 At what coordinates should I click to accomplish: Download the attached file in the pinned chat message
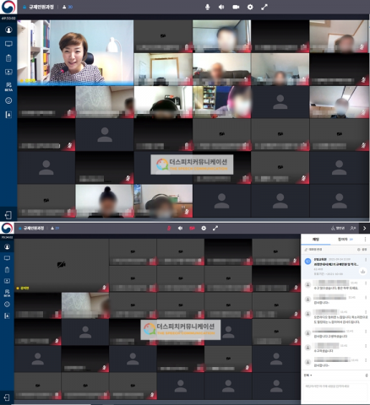click(362, 272)
